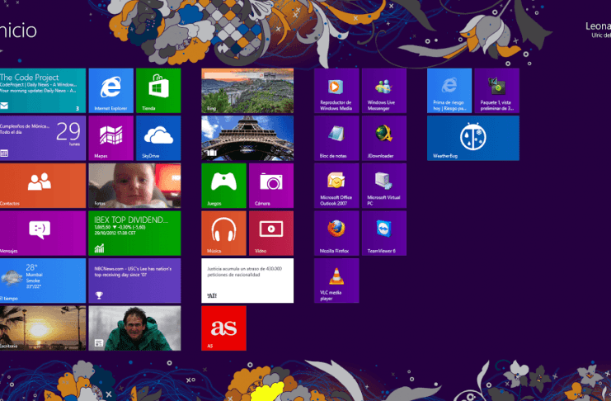Launch VLC media player tile
This screenshot has height=401, width=611.
click(x=336, y=281)
